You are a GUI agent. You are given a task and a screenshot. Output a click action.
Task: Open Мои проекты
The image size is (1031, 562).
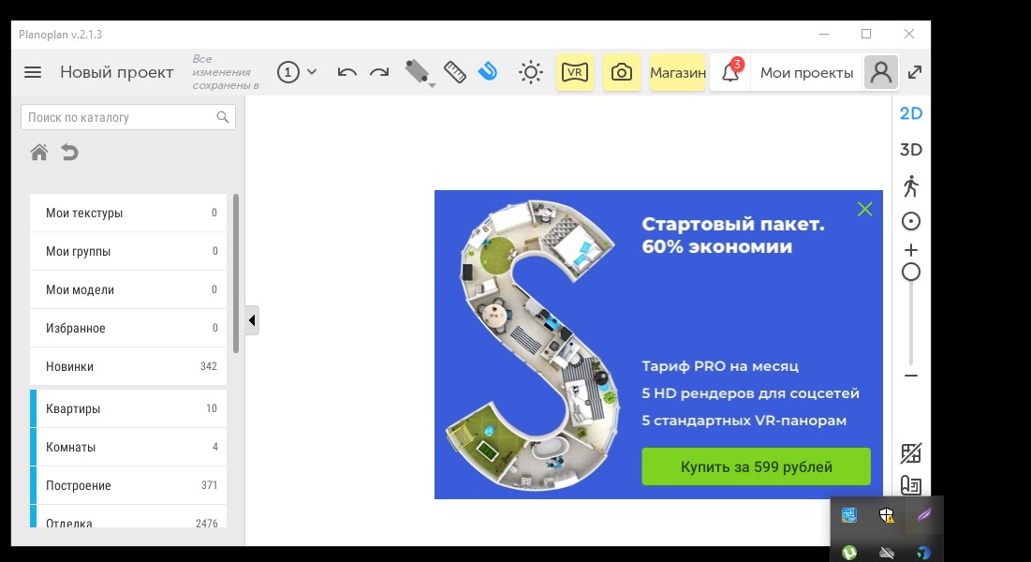coord(807,72)
